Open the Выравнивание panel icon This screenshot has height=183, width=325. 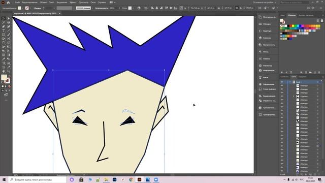tap(260, 96)
